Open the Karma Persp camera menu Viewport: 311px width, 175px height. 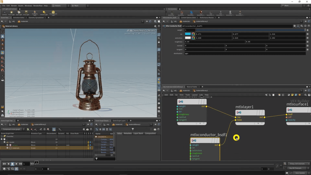(x=139, y=31)
